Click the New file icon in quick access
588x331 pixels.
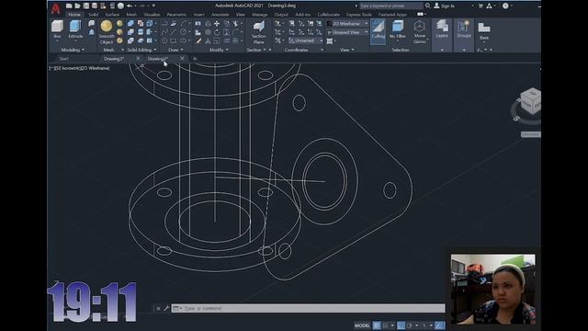point(69,6)
